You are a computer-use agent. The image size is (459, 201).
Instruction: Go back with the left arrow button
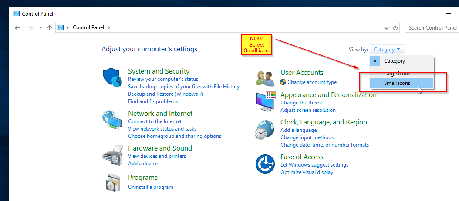click(17, 28)
